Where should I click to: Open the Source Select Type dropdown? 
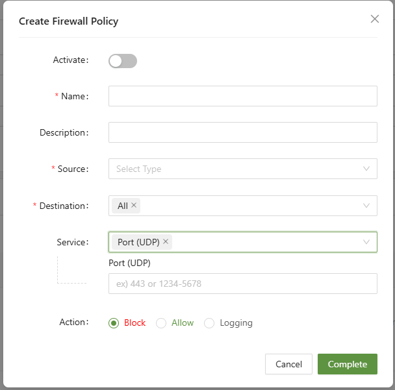234,169
